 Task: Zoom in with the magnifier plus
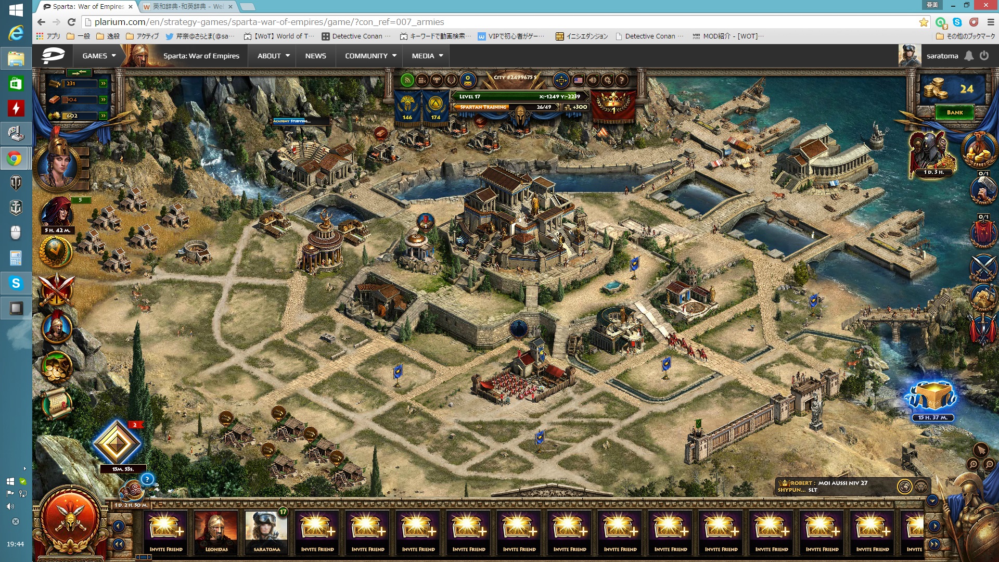click(x=973, y=464)
